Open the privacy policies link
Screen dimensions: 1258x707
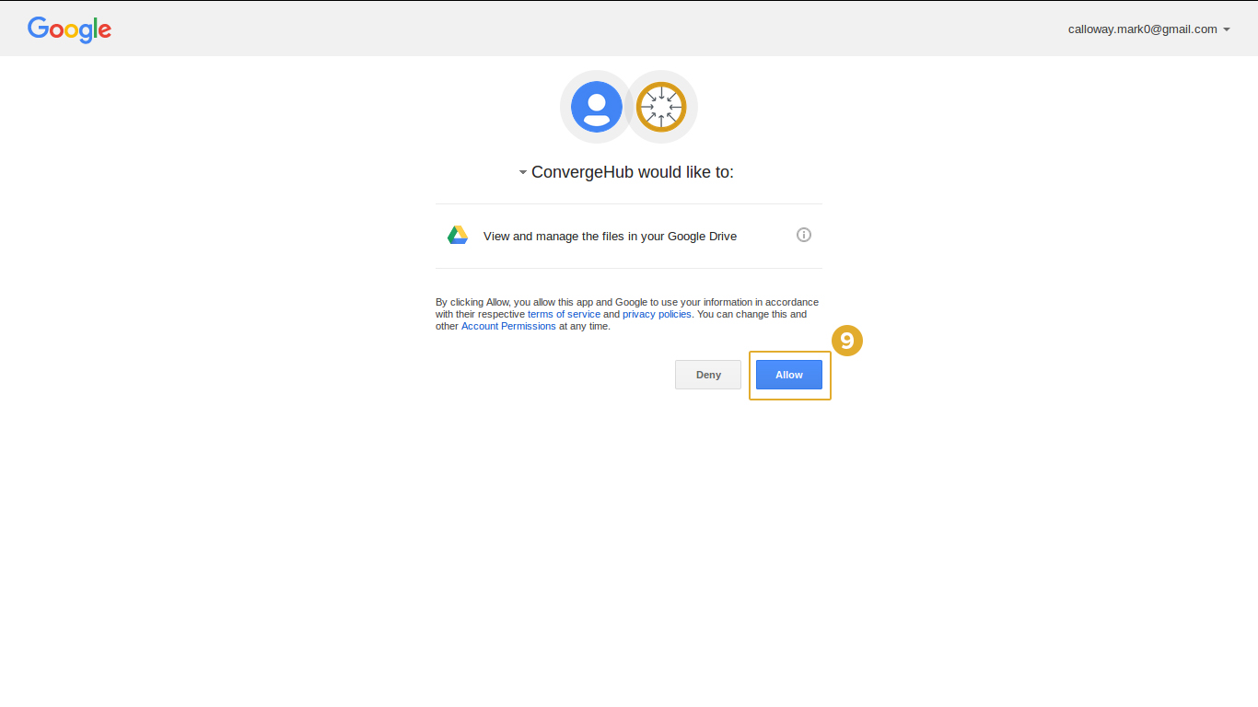coord(657,314)
